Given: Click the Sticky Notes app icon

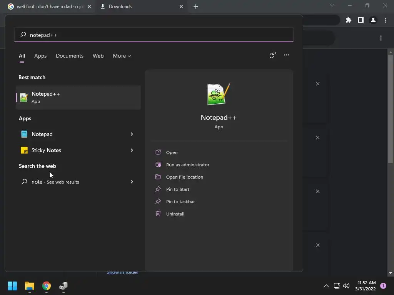Looking at the screenshot, I should [24, 150].
